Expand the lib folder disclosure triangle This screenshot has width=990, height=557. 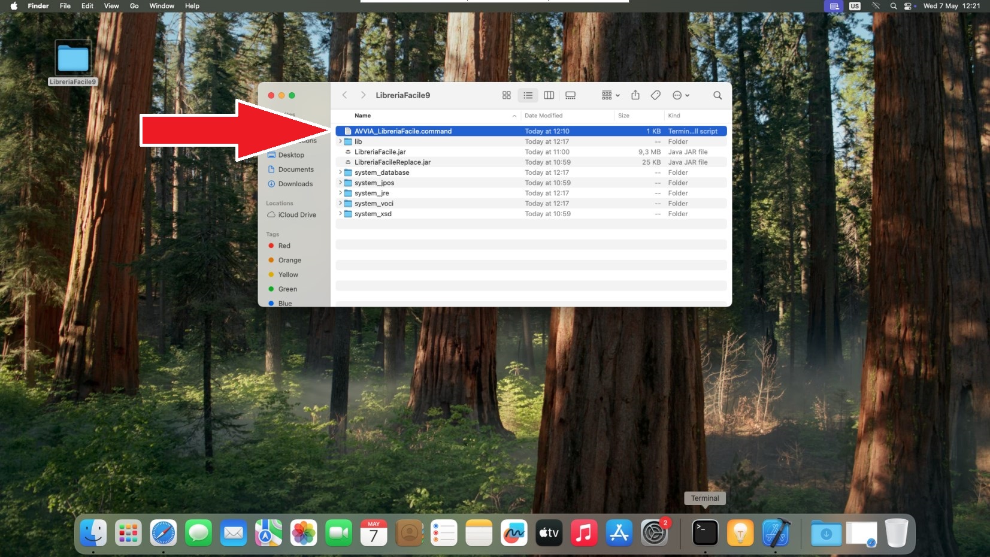[340, 141]
